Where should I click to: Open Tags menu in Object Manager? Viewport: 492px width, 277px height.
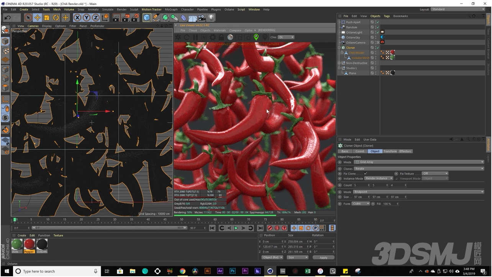[x=387, y=16]
